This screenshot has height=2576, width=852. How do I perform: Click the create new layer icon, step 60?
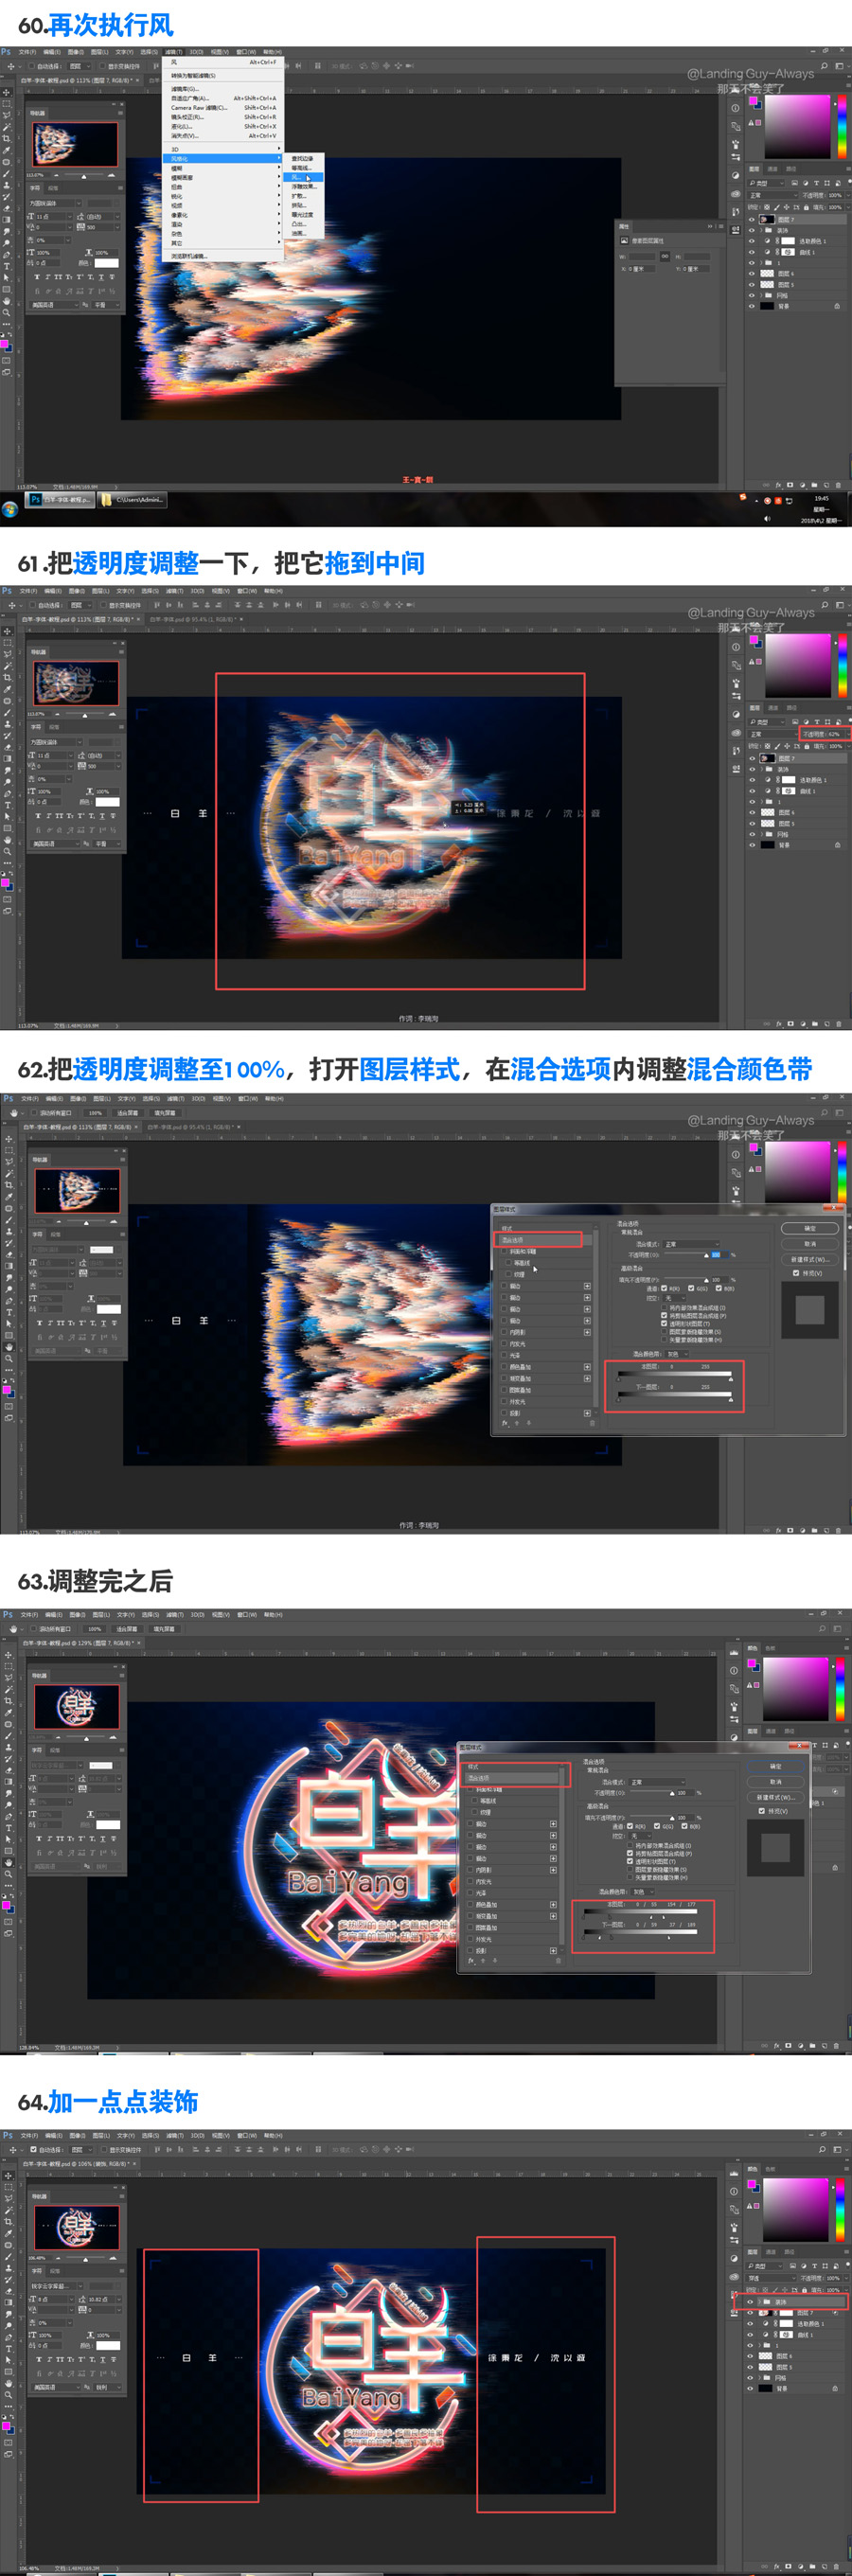(x=826, y=485)
